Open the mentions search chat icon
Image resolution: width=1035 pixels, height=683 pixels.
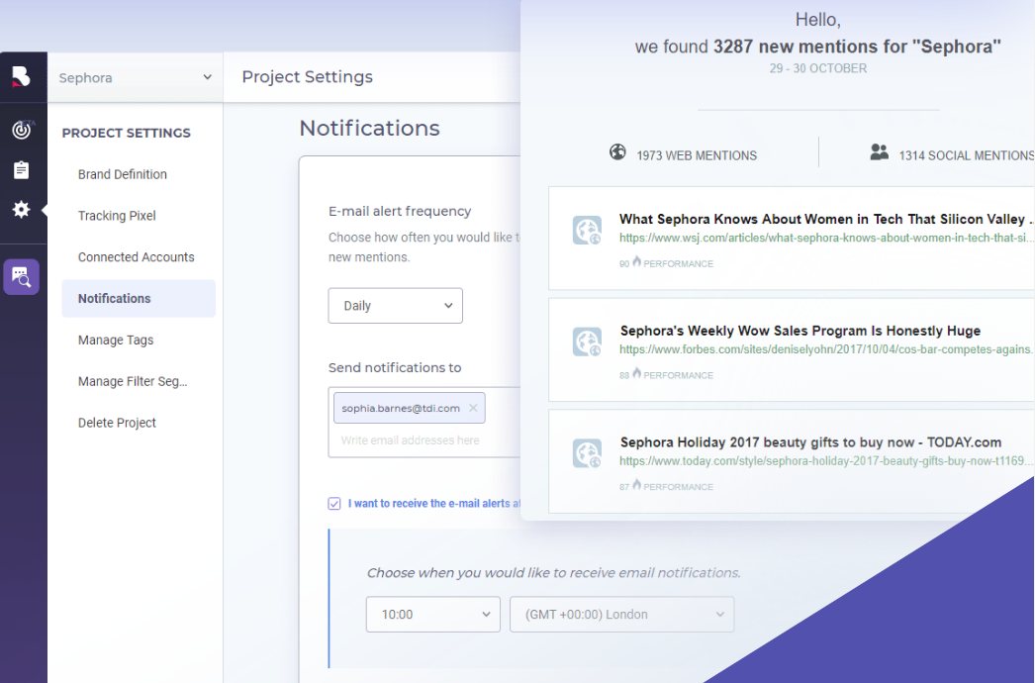pyautogui.click(x=21, y=277)
